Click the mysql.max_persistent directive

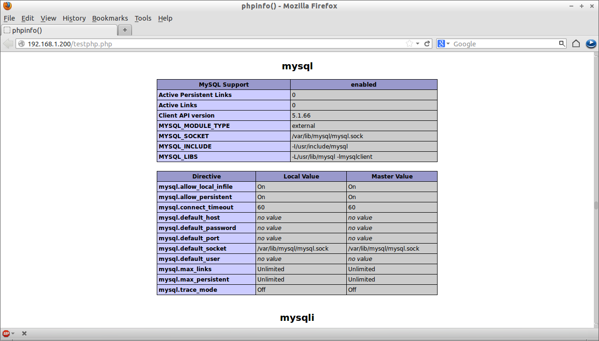[x=194, y=280]
